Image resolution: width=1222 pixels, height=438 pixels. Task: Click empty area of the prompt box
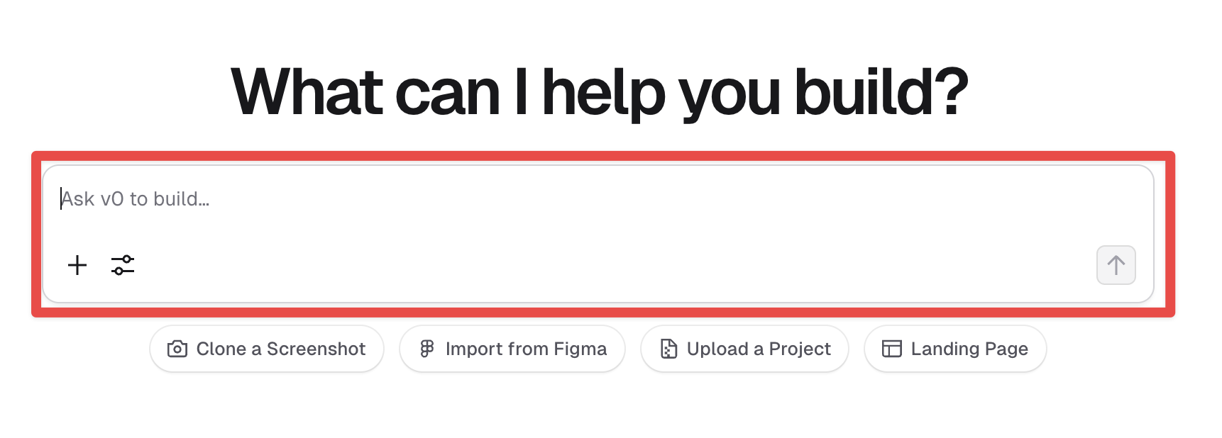click(610, 265)
